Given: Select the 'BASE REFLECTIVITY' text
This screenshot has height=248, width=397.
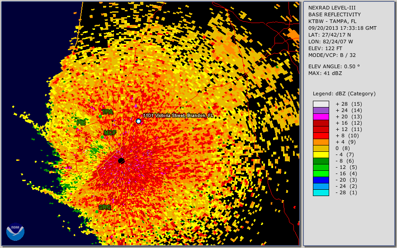Looking at the screenshot, I should tap(335, 14).
